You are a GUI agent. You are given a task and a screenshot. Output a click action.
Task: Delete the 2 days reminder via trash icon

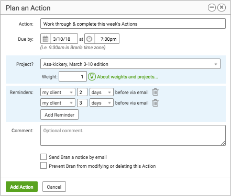point(155,92)
